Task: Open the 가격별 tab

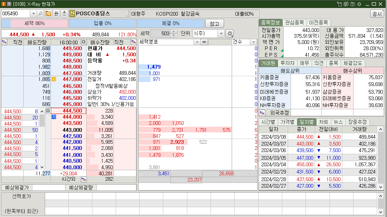Action: pos(288,122)
